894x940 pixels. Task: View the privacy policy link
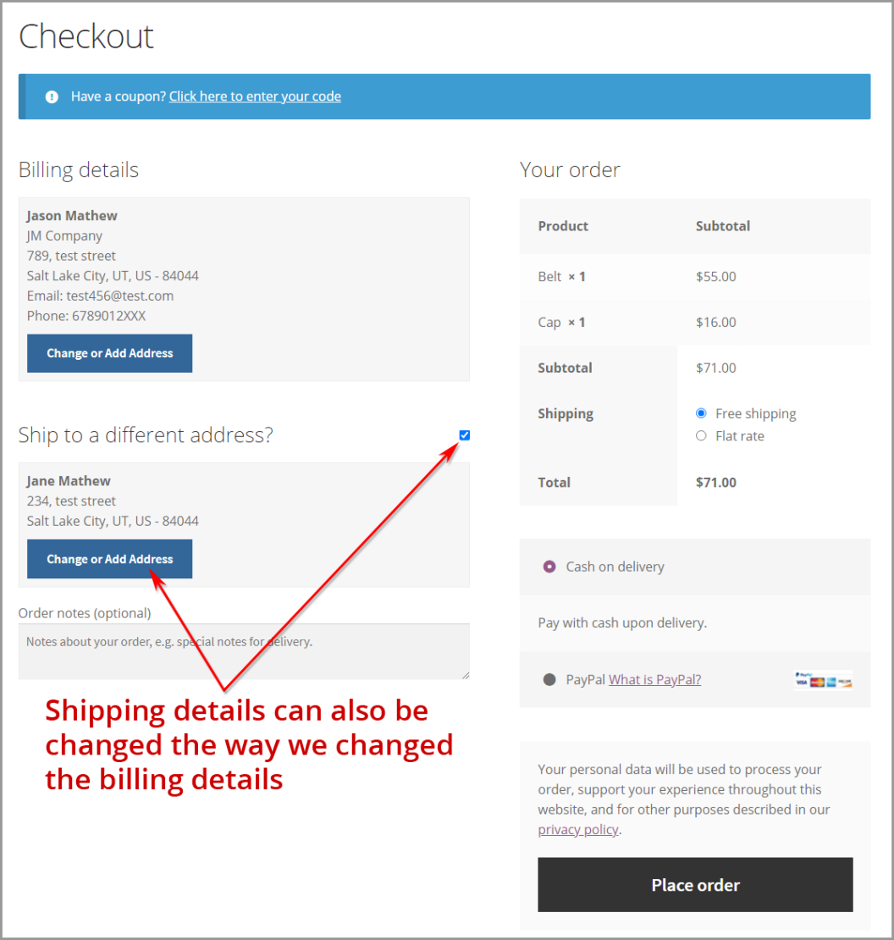tap(578, 829)
